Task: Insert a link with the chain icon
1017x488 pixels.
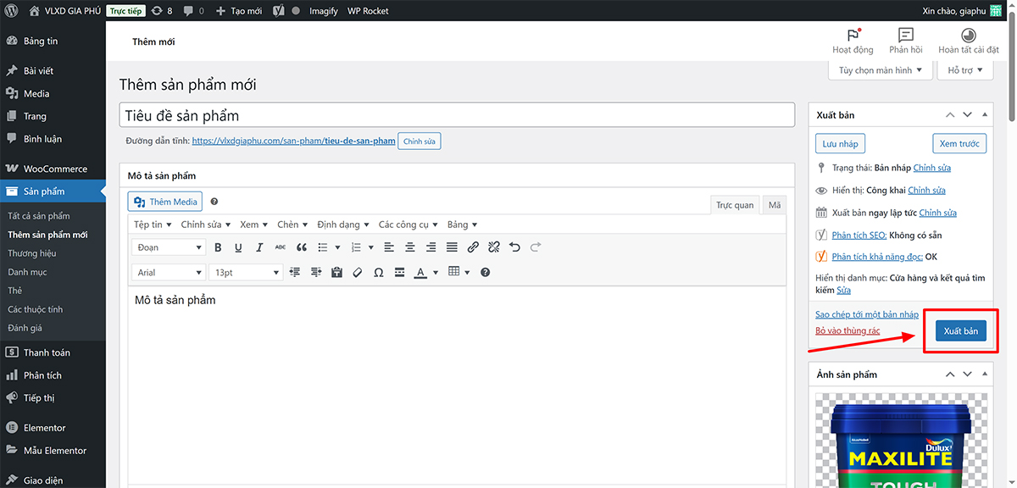Action: 473,247
